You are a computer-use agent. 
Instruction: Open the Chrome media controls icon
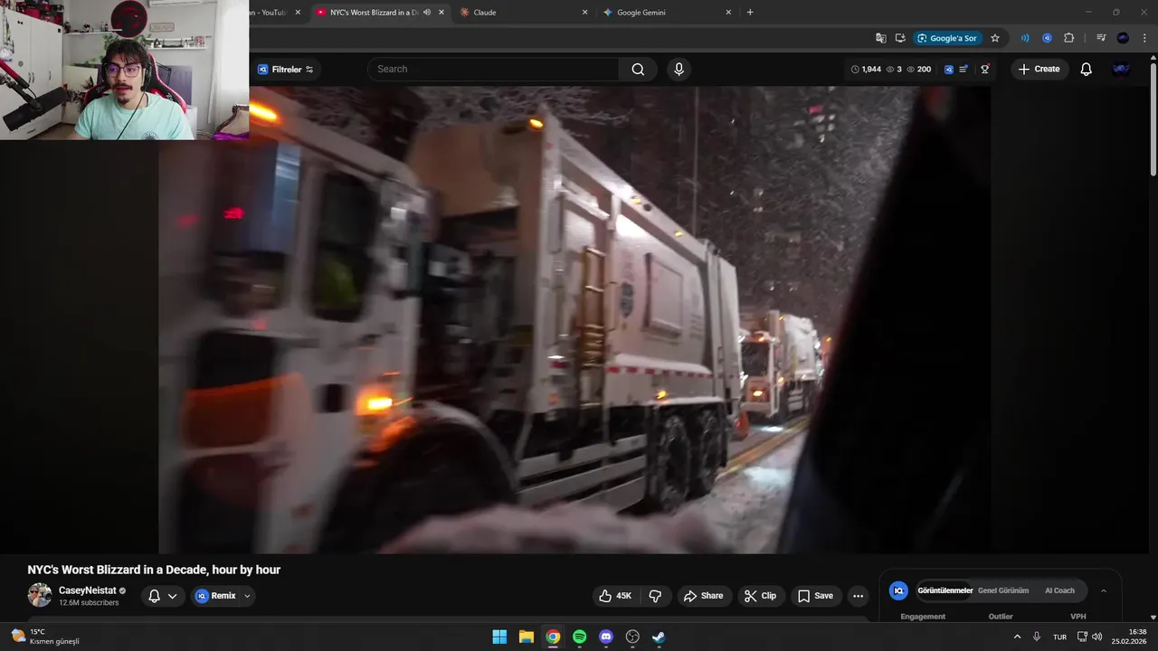(x=1101, y=38)
